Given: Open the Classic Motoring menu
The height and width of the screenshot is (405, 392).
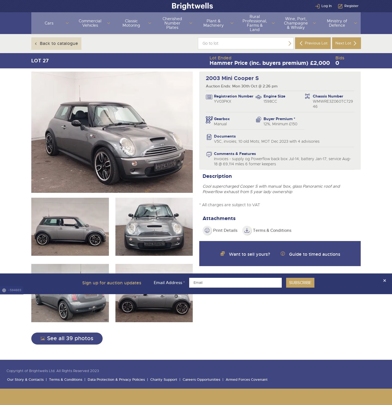Looking at the screenshot, I should point(131,23).
